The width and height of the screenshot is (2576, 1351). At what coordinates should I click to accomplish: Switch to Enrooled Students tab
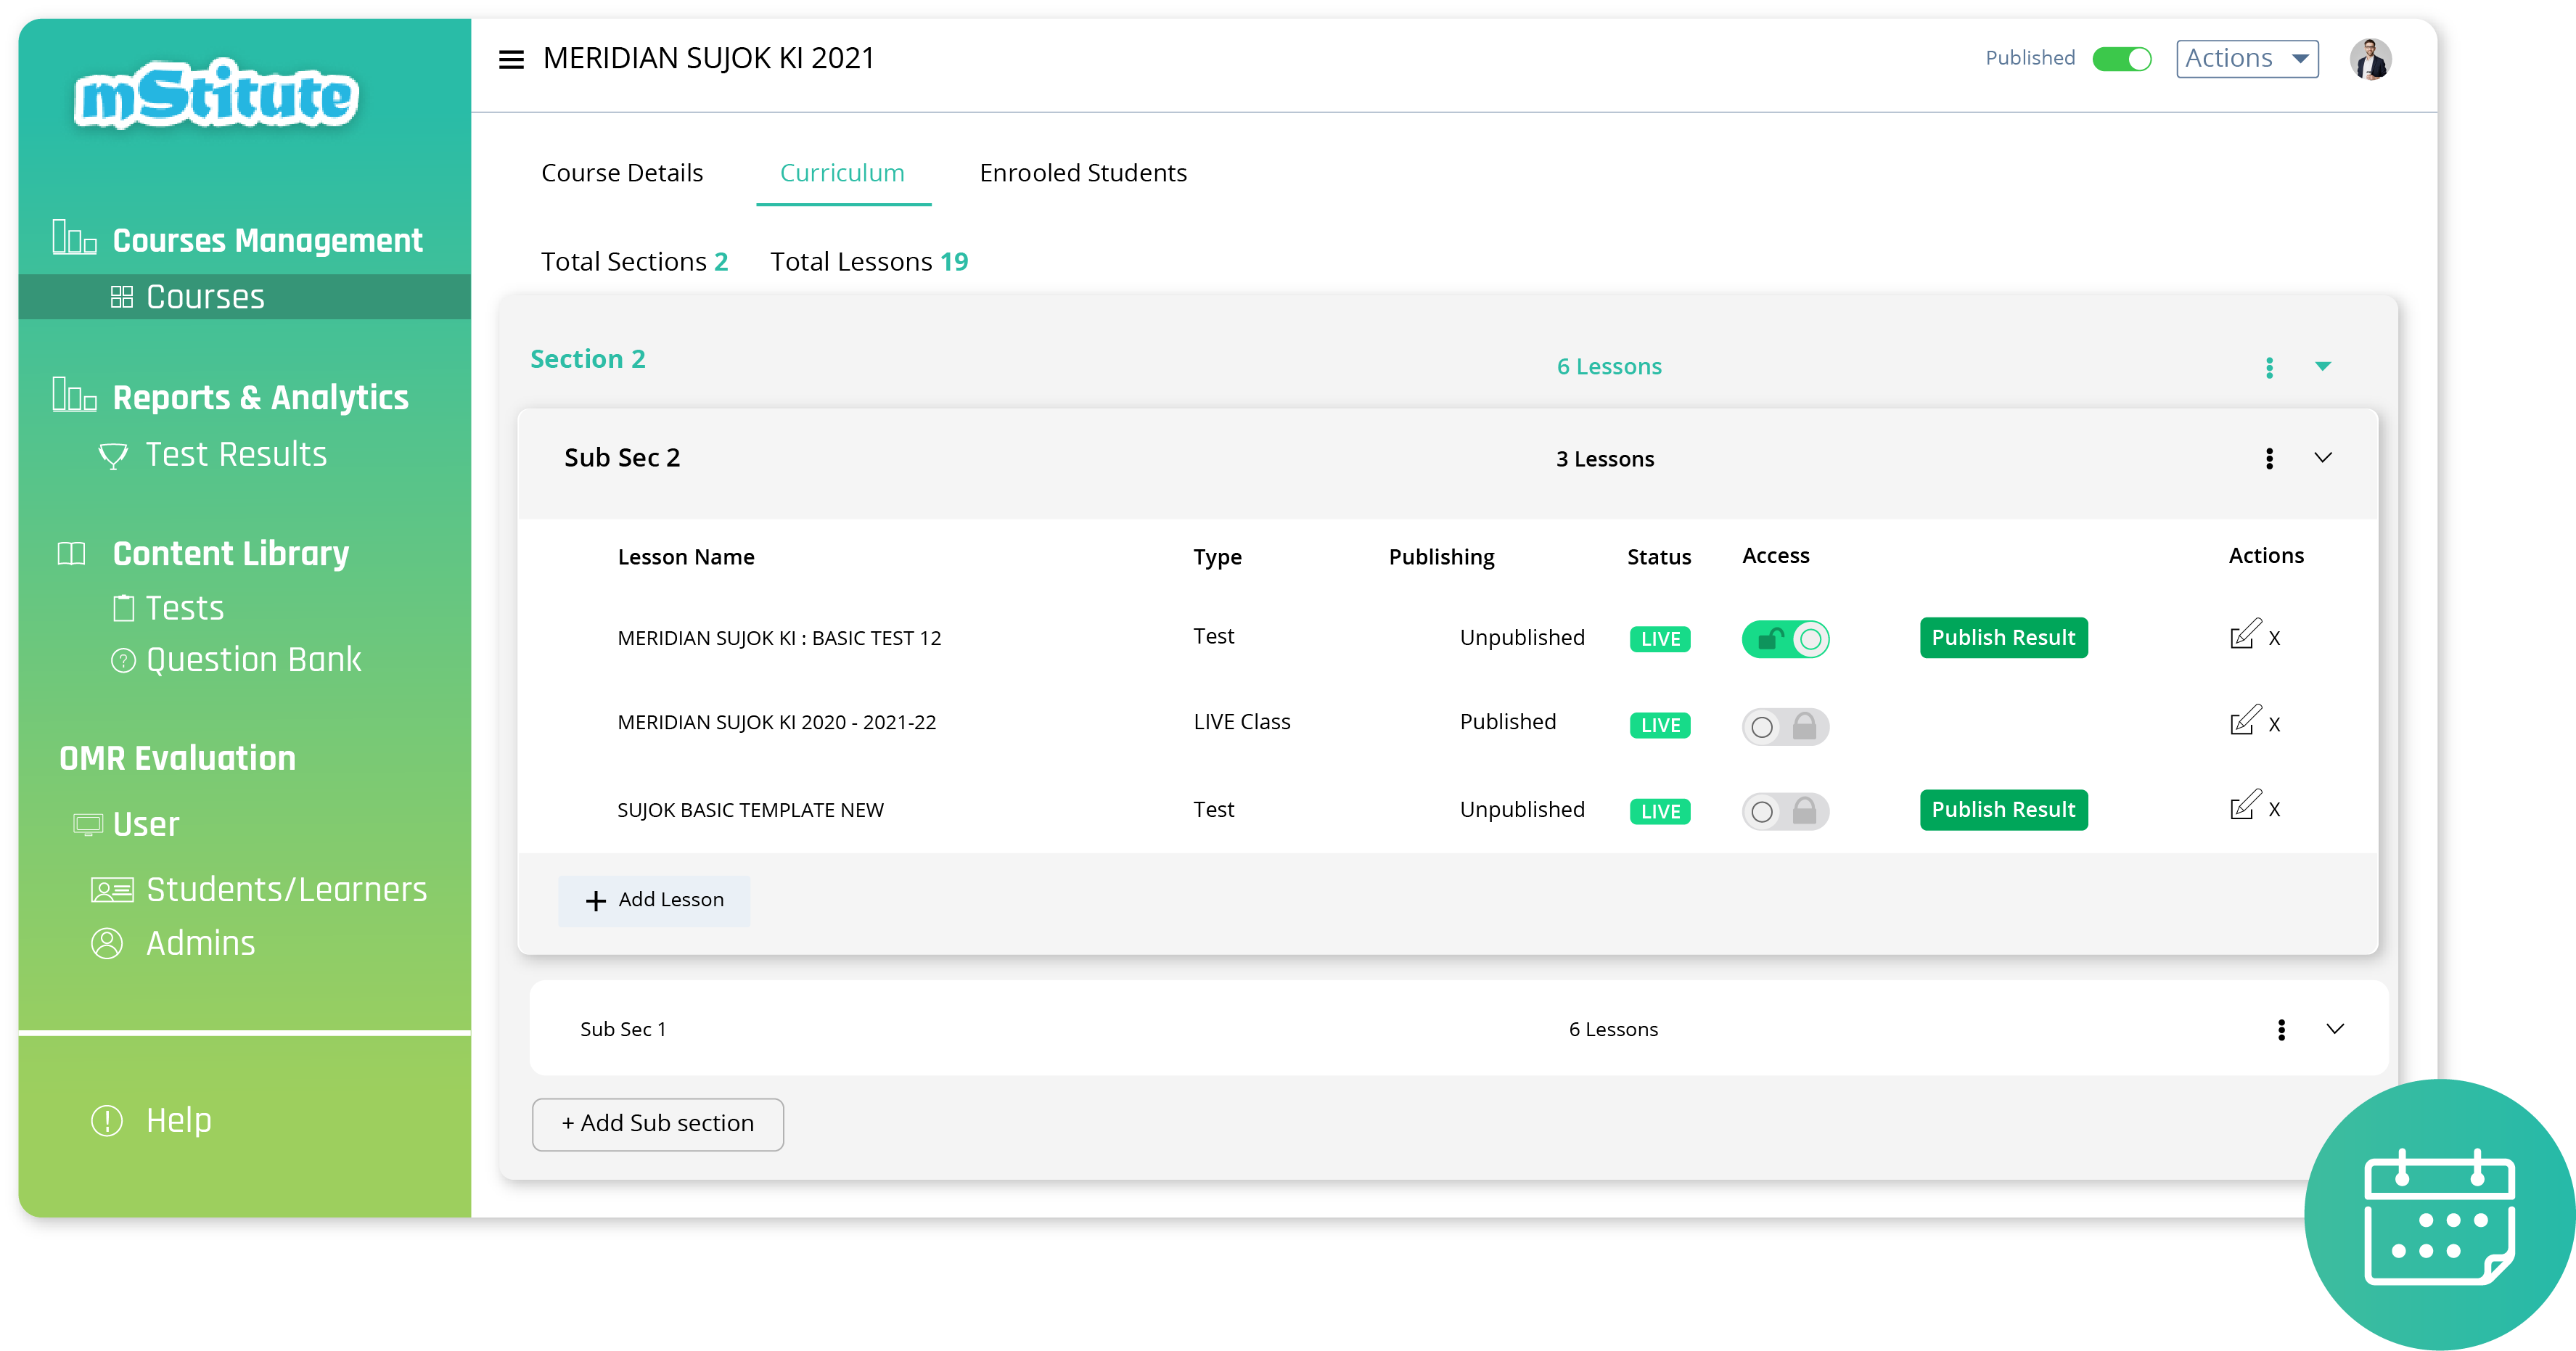[1083, 173]
